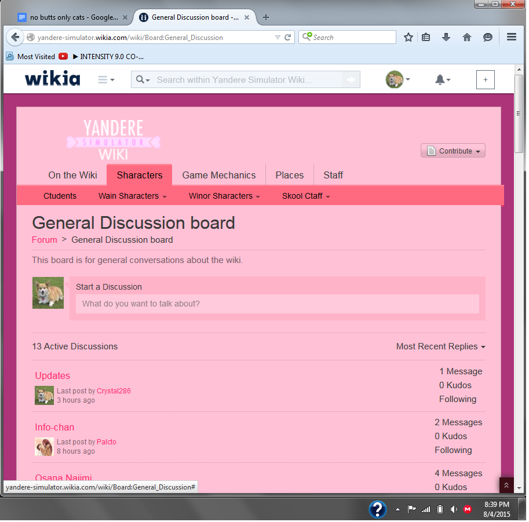Click the Yandere Simulator Wiki logo

114,140
